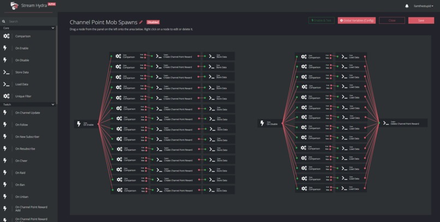Select the Load Data terminal icon in sidebar

pyautogui.click(x=6, y=84)
